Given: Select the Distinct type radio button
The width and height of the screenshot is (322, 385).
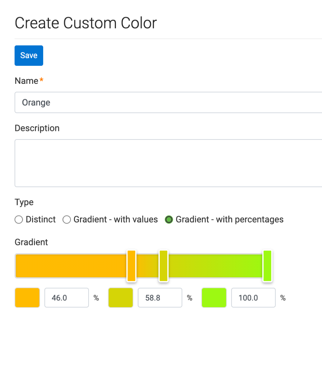Looking at the screenshot, I should coord(19,220).
